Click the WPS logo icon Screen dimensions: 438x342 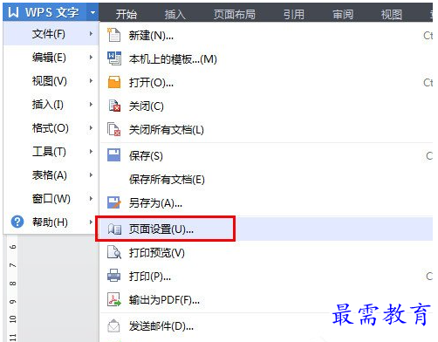[13, 12]
